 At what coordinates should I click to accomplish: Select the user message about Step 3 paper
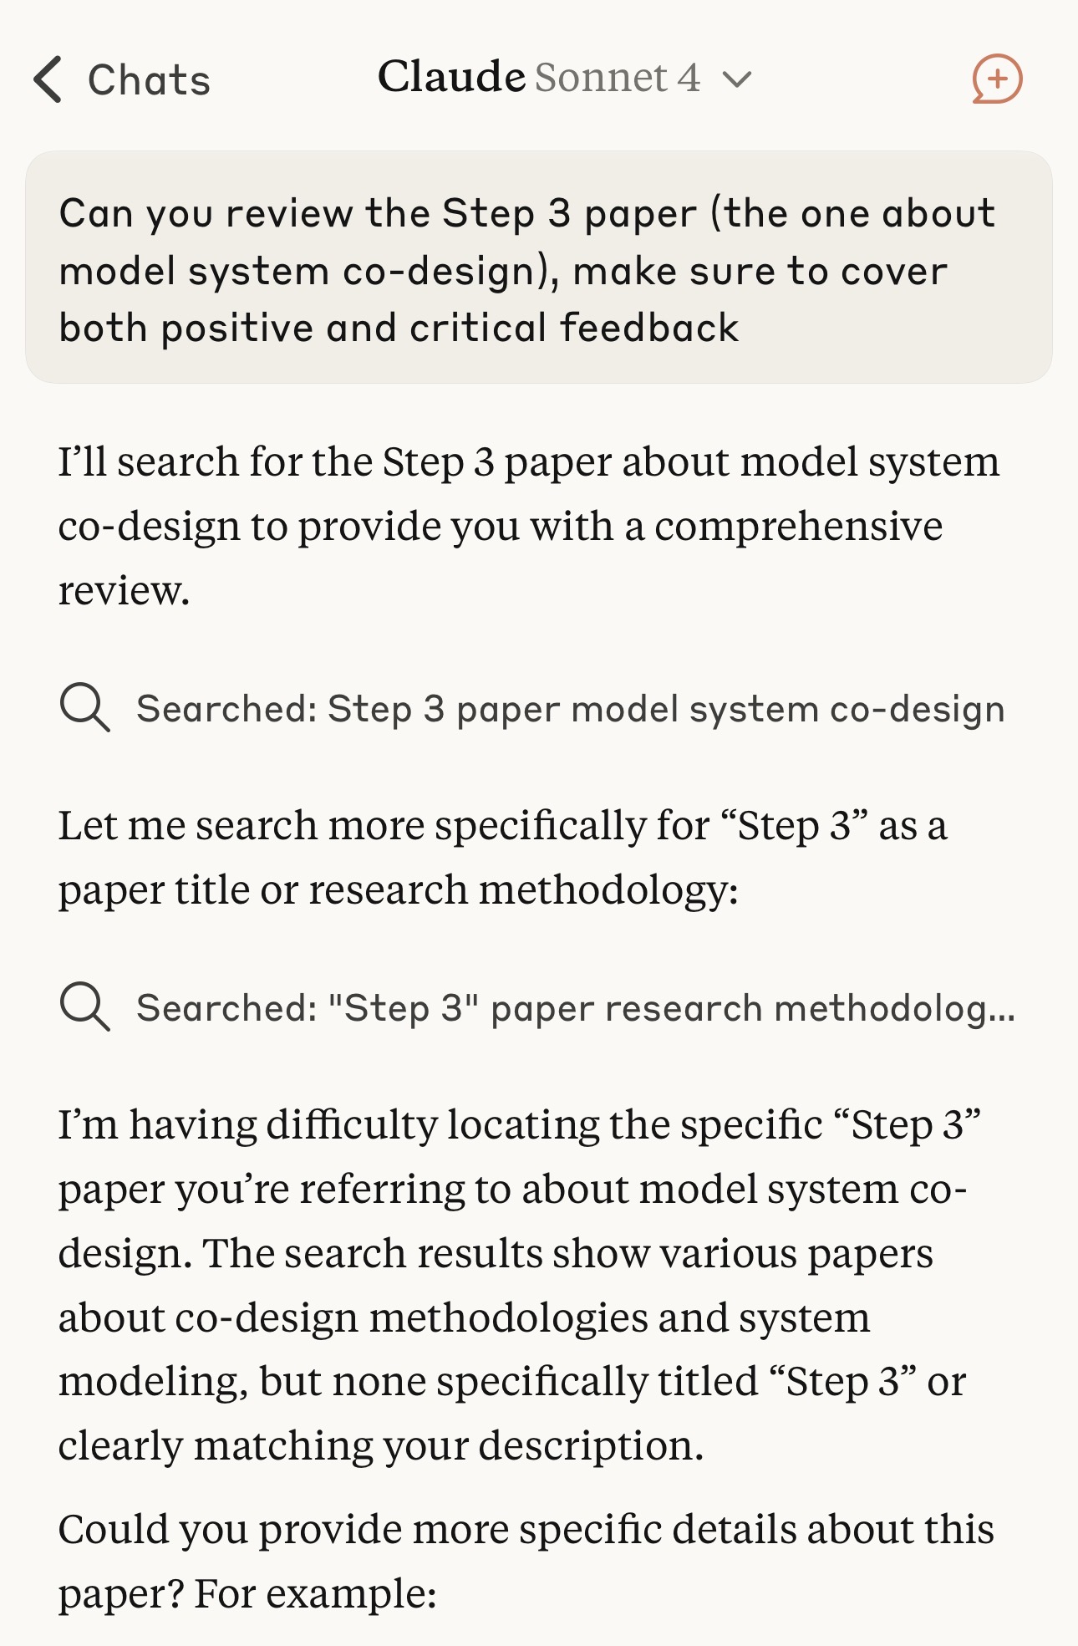[x=538, y=268]
